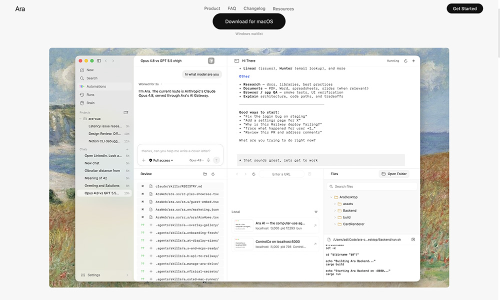Open the Automations section
500x300 pixels.
pyautogui.click(x=104, y=87)
